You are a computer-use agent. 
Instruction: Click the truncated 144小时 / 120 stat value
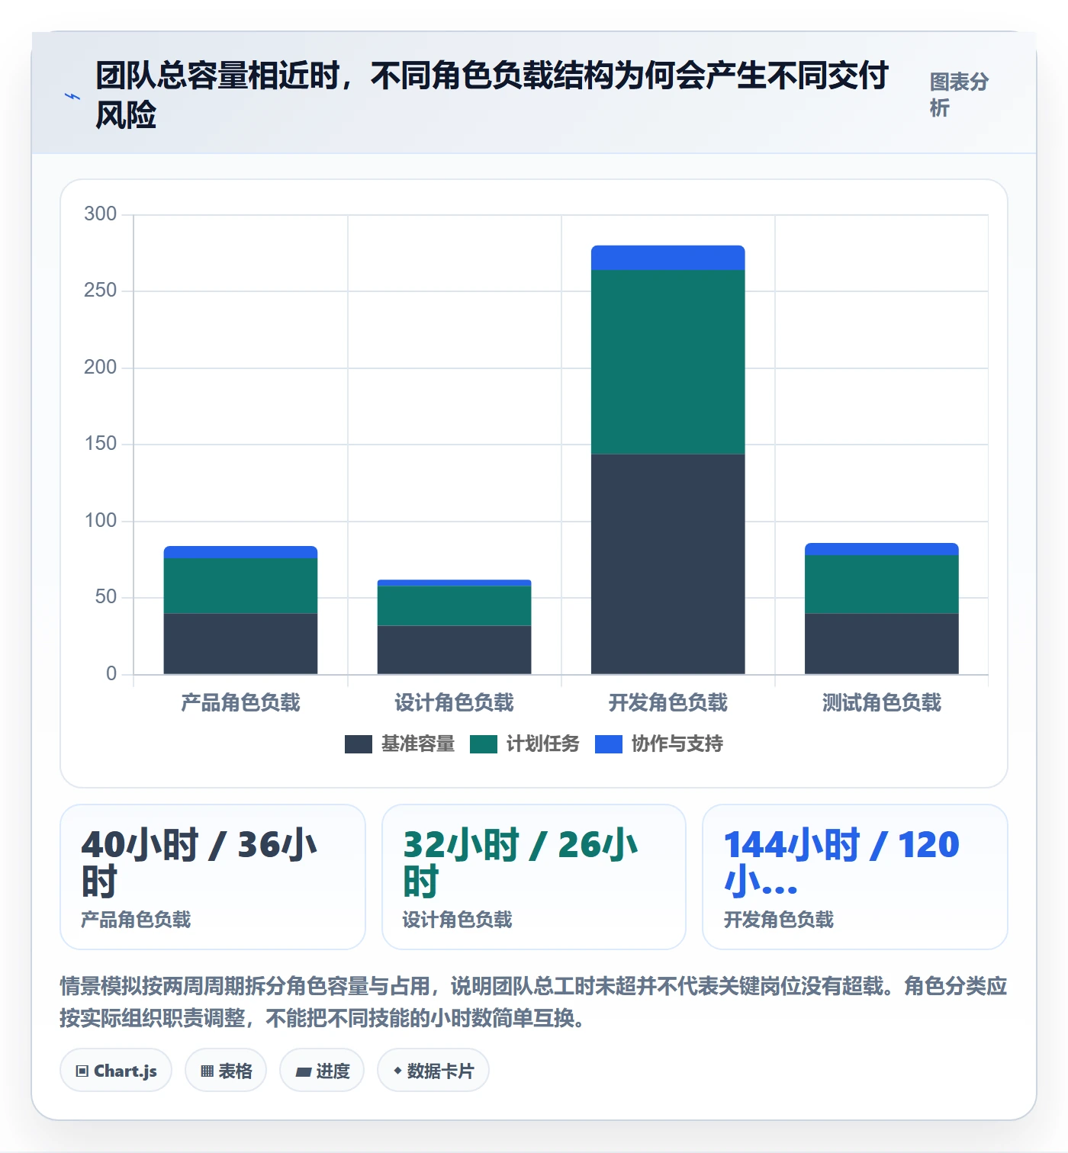841,863
